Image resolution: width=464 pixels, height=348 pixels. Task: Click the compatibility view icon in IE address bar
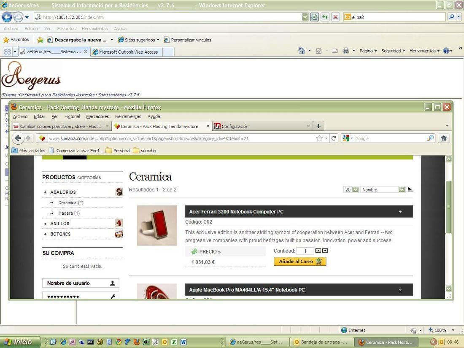315,17
